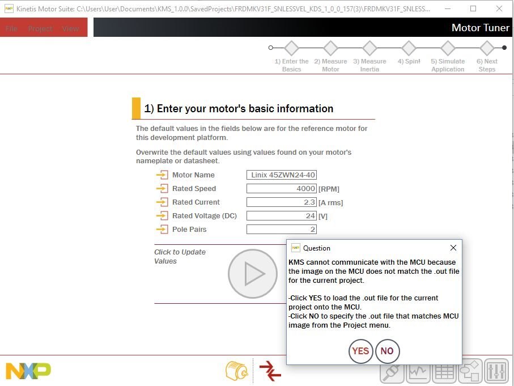
Task: Click the Rated Voltage (DC) arrow icon
Action: [162, 216]
